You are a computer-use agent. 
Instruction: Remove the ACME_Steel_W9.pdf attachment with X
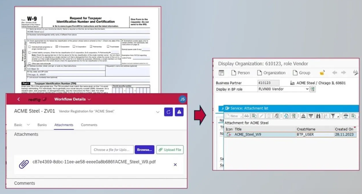pyautogui.click(x=175, y=165)
